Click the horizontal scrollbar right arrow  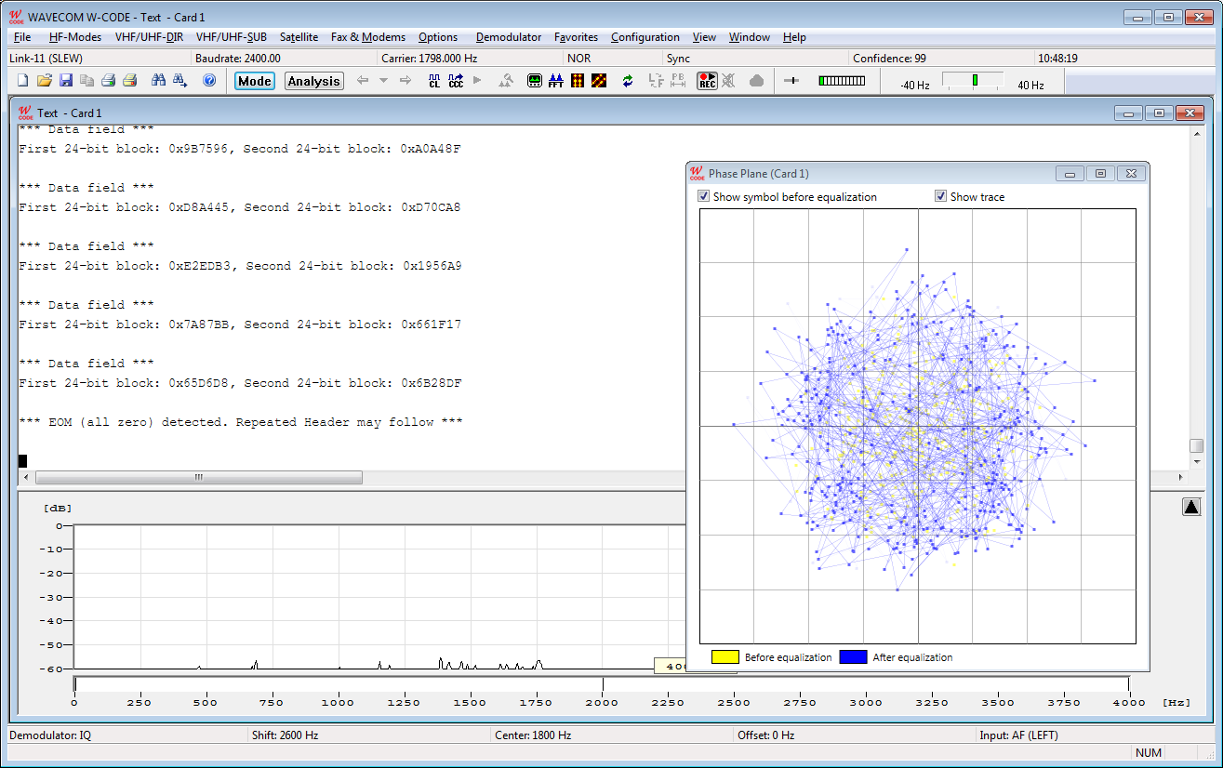click(1182, 477)
